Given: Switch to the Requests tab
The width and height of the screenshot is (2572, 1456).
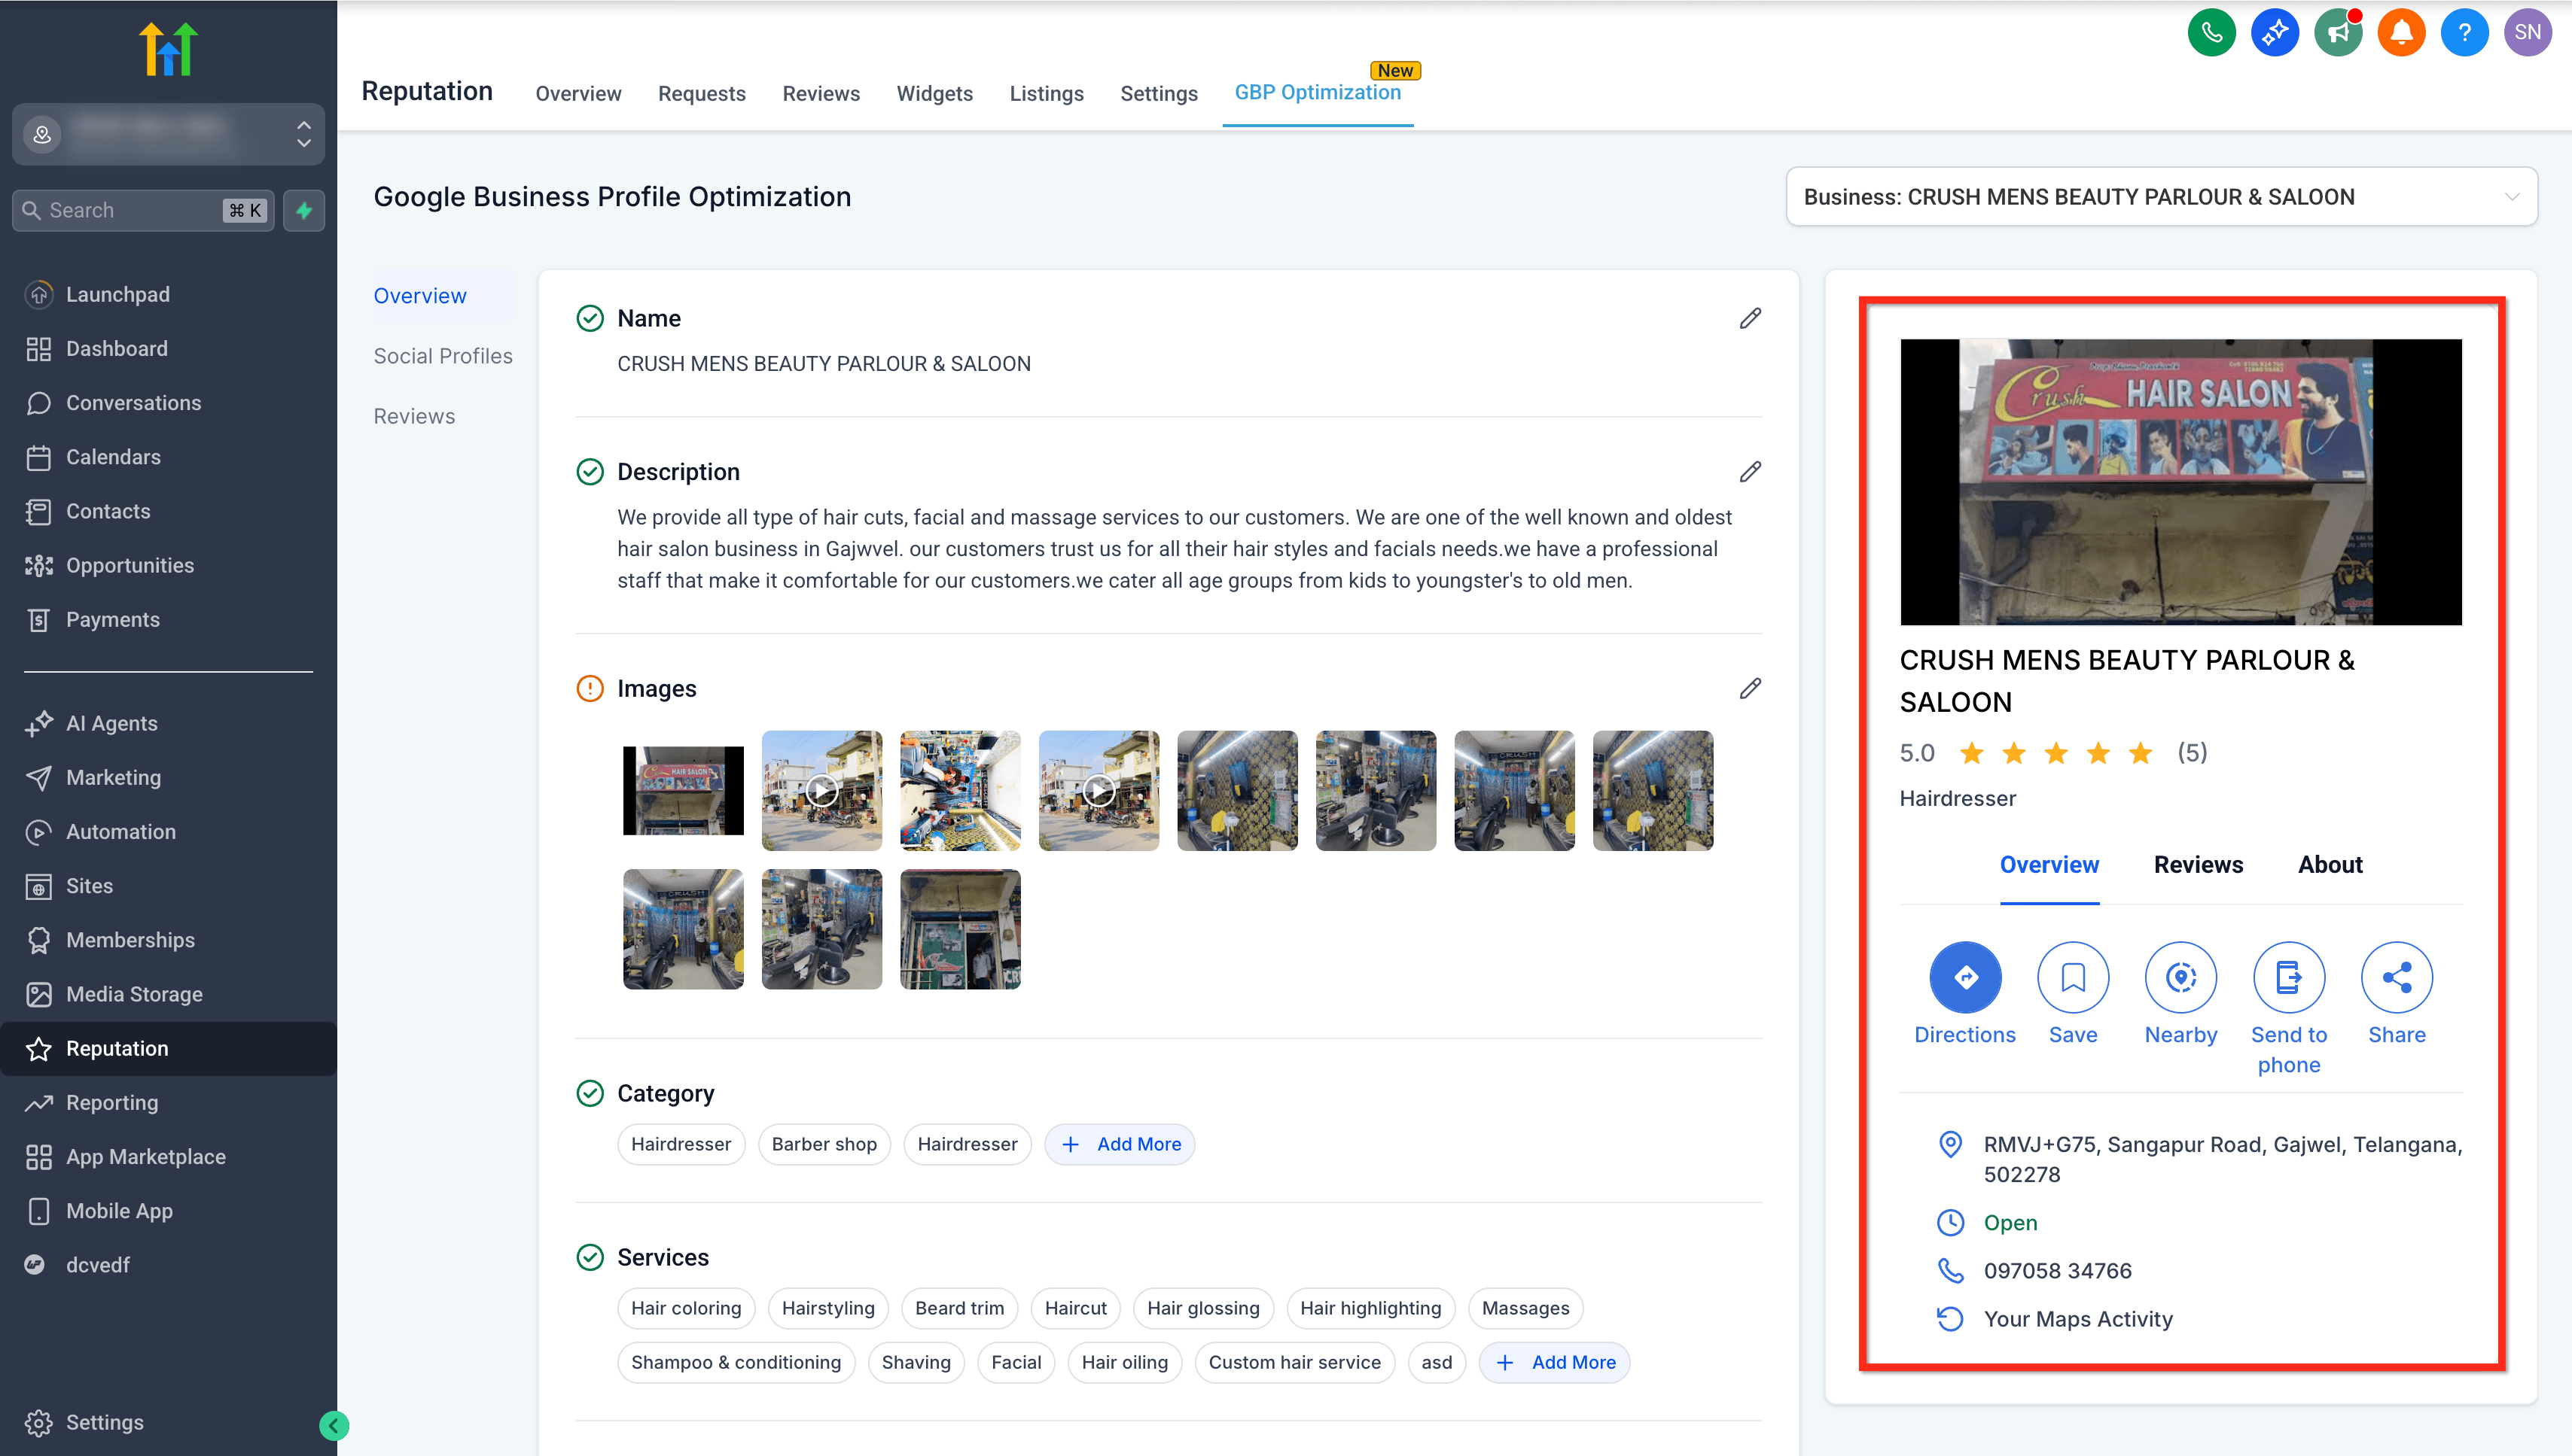Looking at the screenshot, I should 701,93.
